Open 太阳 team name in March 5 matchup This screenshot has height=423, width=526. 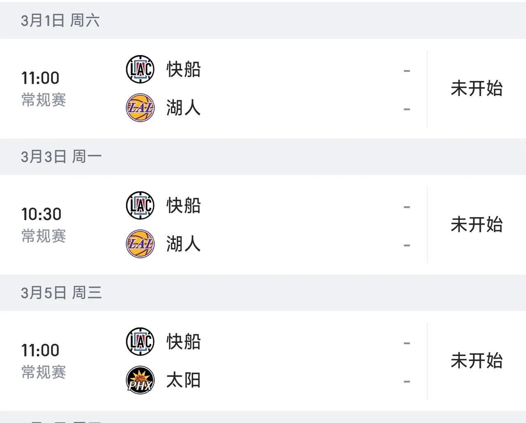184,380
